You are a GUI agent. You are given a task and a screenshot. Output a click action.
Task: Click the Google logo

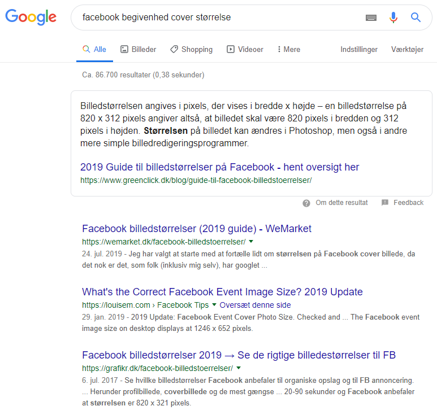[31, 17]
